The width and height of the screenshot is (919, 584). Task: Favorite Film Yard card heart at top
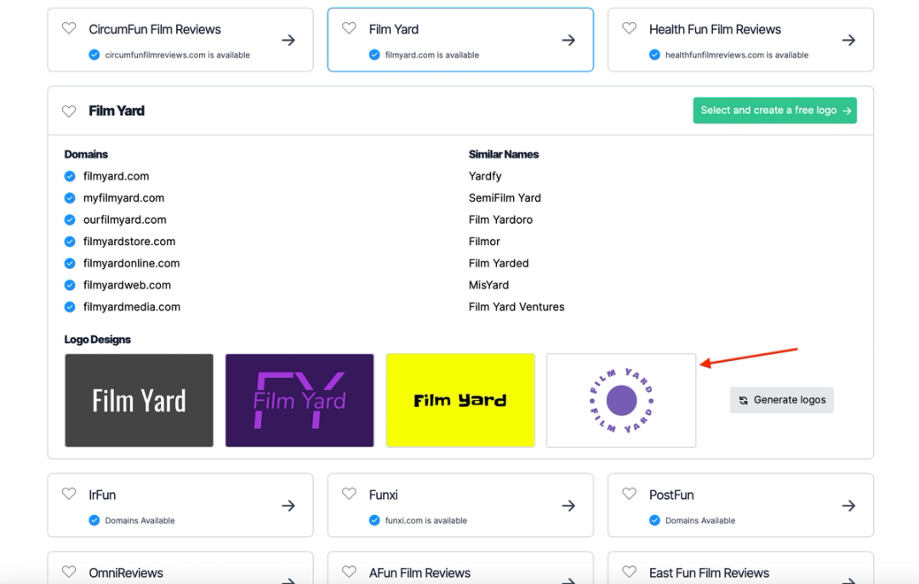click(x=350, y=28)
